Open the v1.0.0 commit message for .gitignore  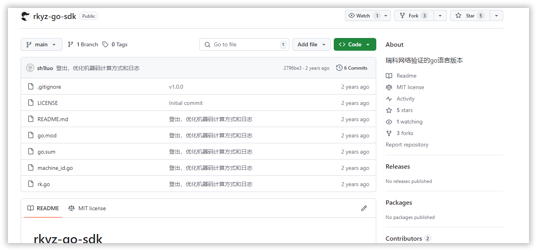click(176, 87)
